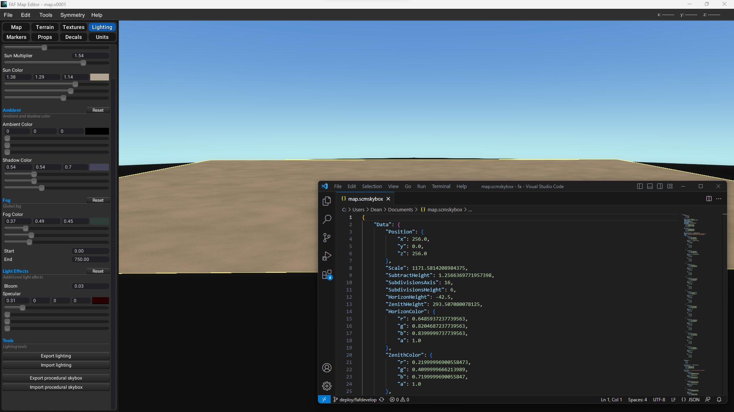734x412 pixels.
Task: Open Manage gear icon in VS Code
Action: click(327, 386)
